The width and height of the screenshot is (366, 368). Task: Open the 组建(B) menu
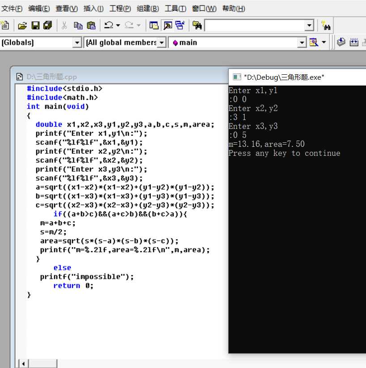tap(148, 9)
